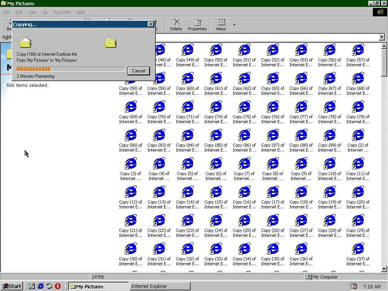
Task: Select Copy (25) of Internet Explorer shortcut
Action: 244,226
